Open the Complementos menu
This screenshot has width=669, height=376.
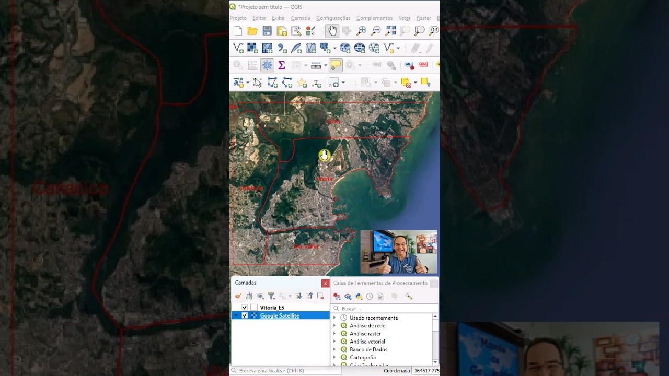[374, 18]
